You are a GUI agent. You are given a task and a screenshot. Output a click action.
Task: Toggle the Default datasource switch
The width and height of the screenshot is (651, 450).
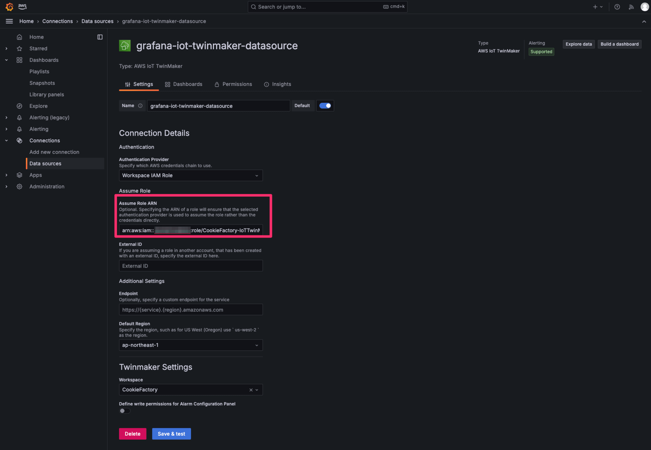[x=325, y=106]
